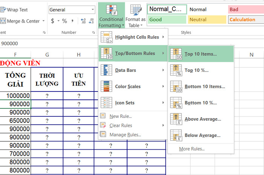Open More Rules... option
264x175 pixels.
pos(201,149)
